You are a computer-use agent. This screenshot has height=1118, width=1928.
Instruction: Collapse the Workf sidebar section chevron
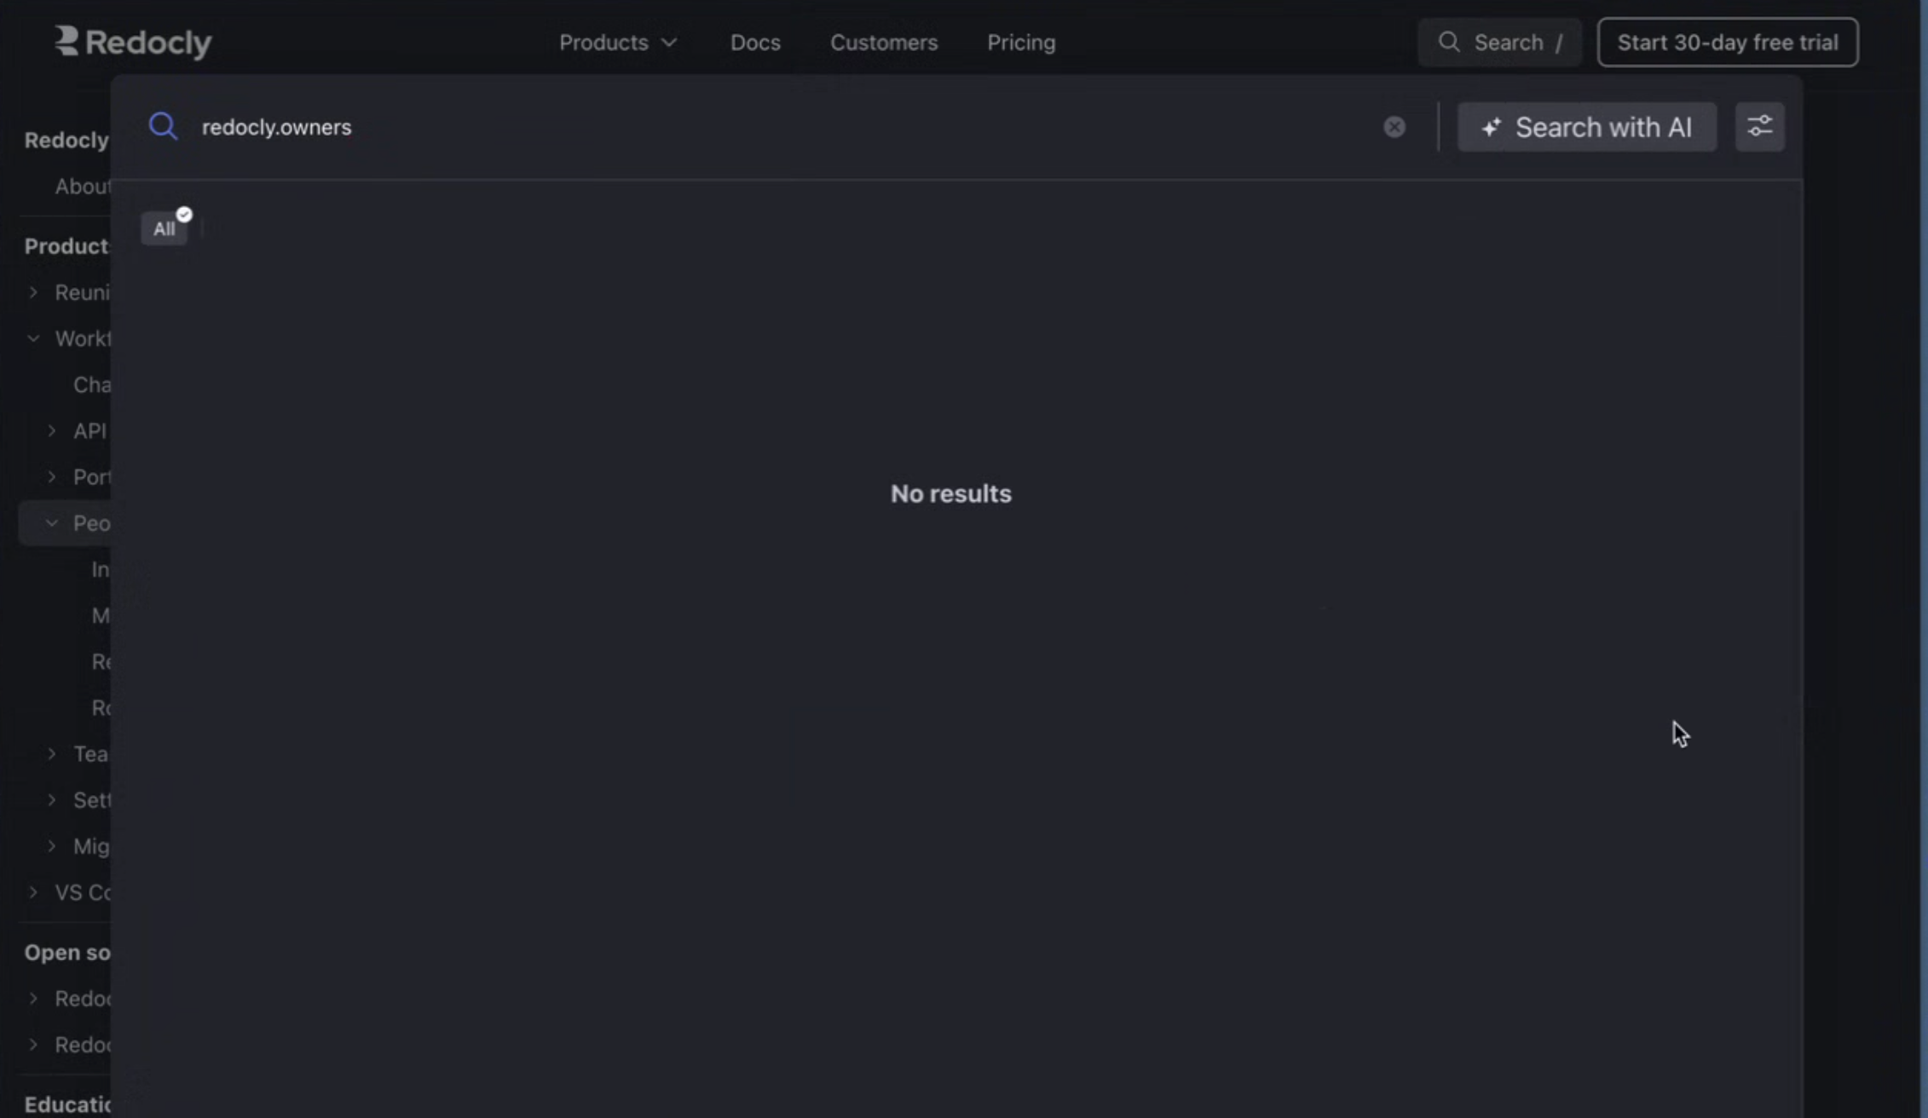click(33, 338)
